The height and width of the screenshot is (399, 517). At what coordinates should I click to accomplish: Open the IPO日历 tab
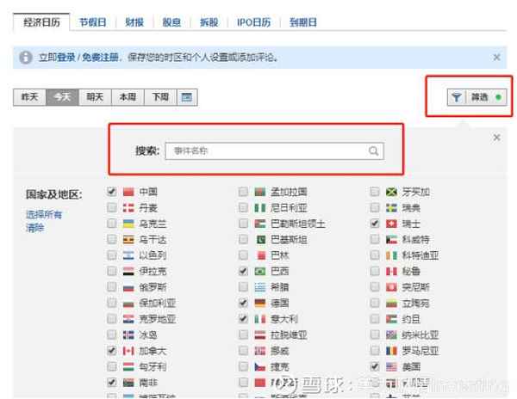[x=254, y=22]
